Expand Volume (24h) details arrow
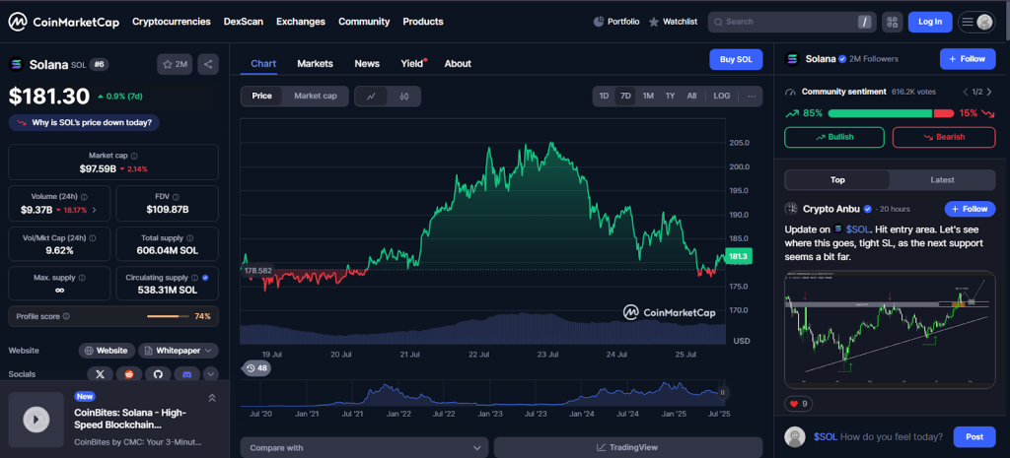 [95, 210]
